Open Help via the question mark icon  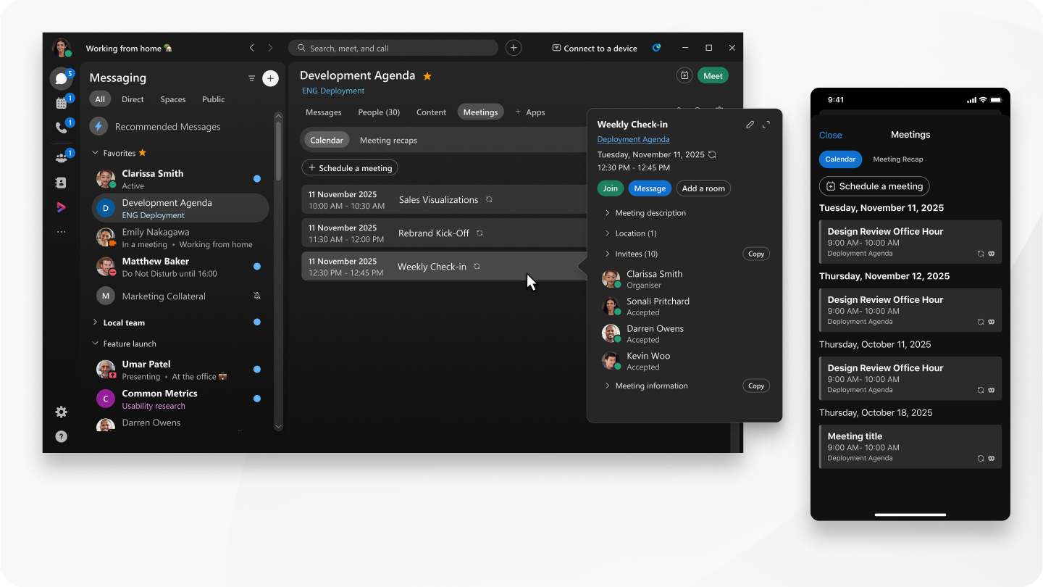pyautogui.click(x=62, y=436)
